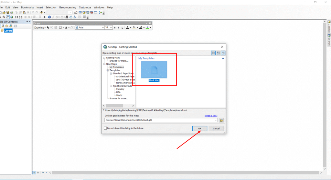Click the browse geodatabase folder icon

tap(221, 120)
